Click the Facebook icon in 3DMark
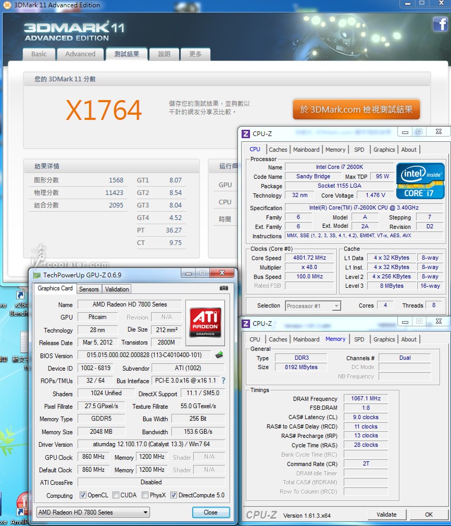This screenshot has height=526, width=451. click(440, 24)
